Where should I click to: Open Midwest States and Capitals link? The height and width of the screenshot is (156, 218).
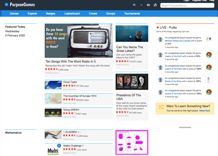pyautogui.click(x=178, y=41)
